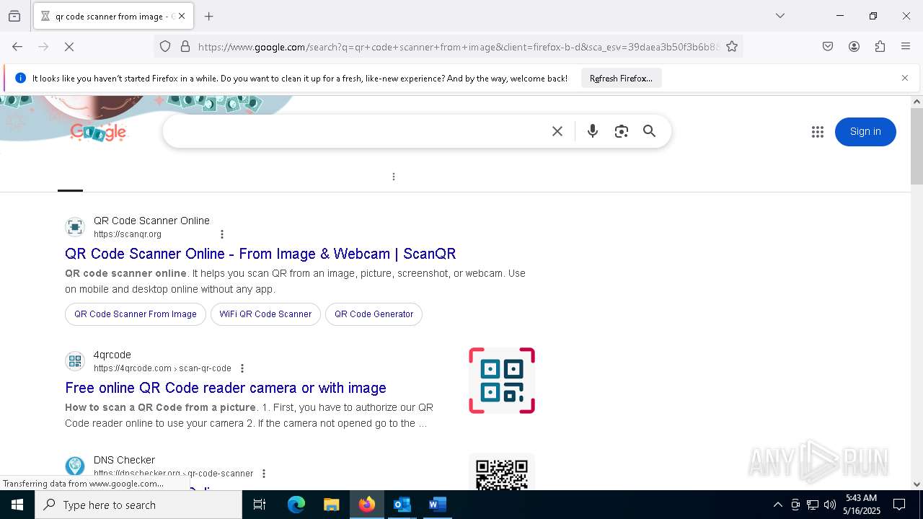The image size is (923, 519).
Task: Open network settings tray icon
Action: pyautogui.click(x=813, y=505)
